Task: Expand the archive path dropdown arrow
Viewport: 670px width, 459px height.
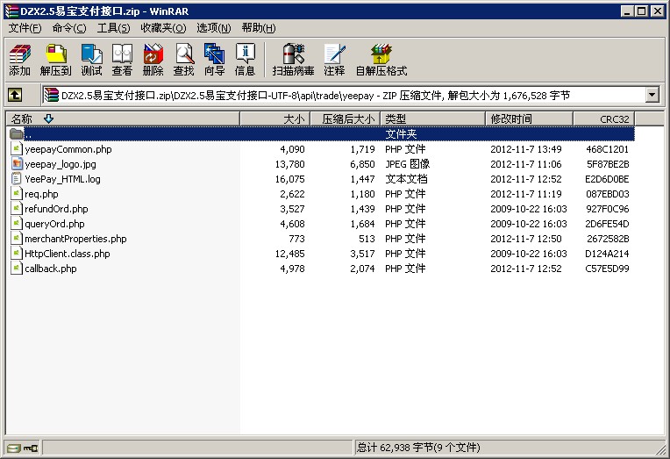Action: pyautogui.click(x=652, y=95)
